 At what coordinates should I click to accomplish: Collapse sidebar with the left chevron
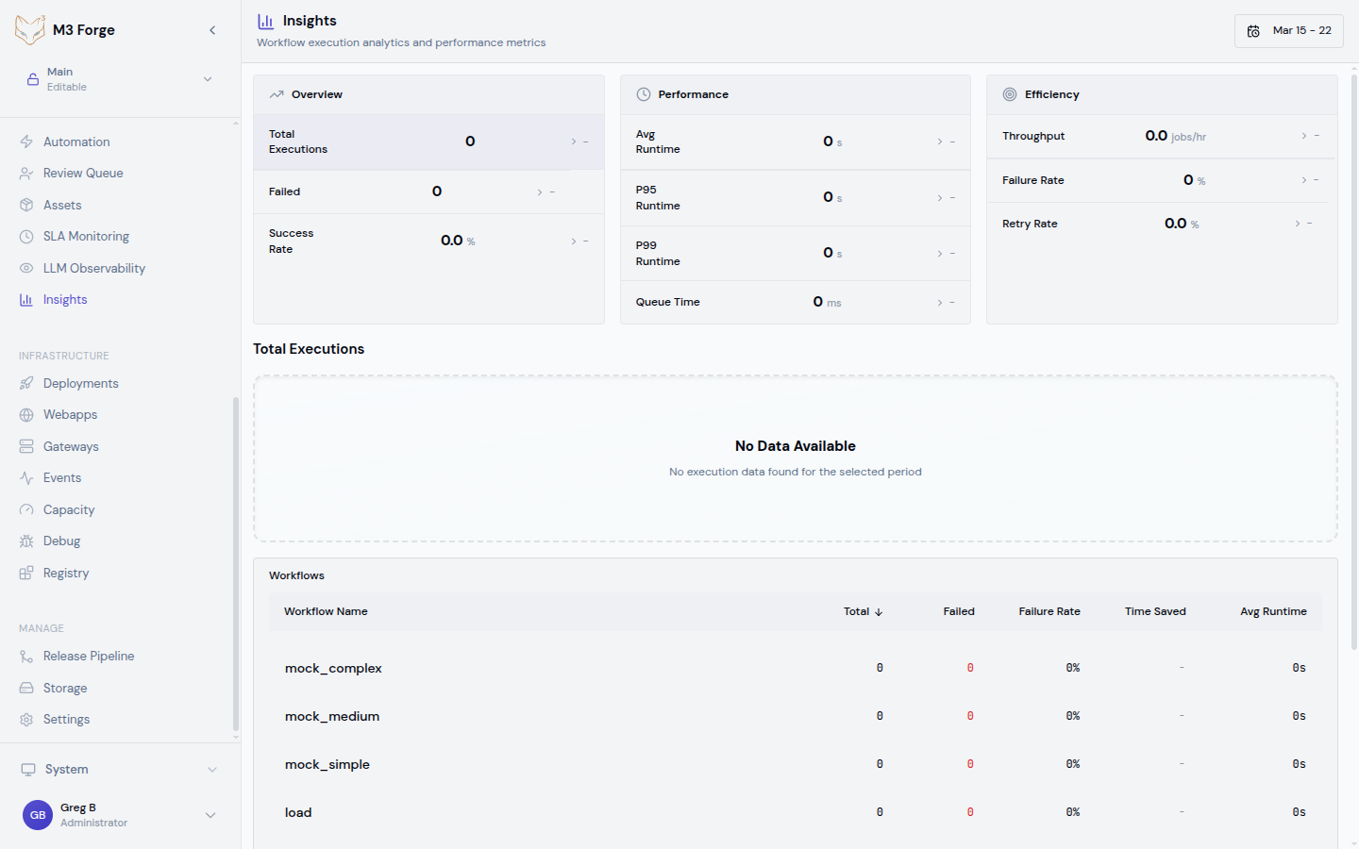coord(212,30)
